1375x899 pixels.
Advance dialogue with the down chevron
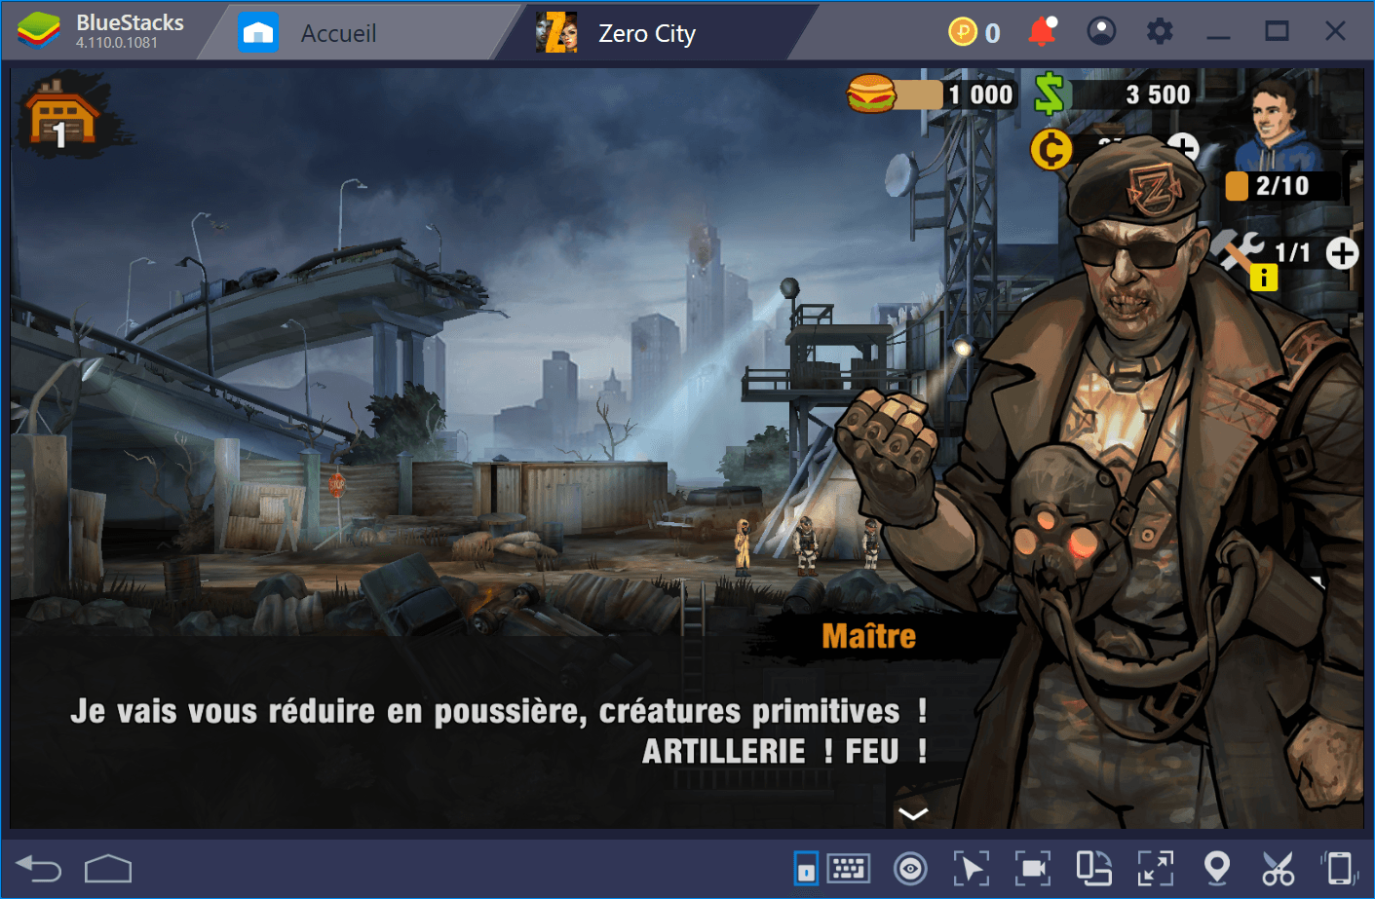point(913,814)
